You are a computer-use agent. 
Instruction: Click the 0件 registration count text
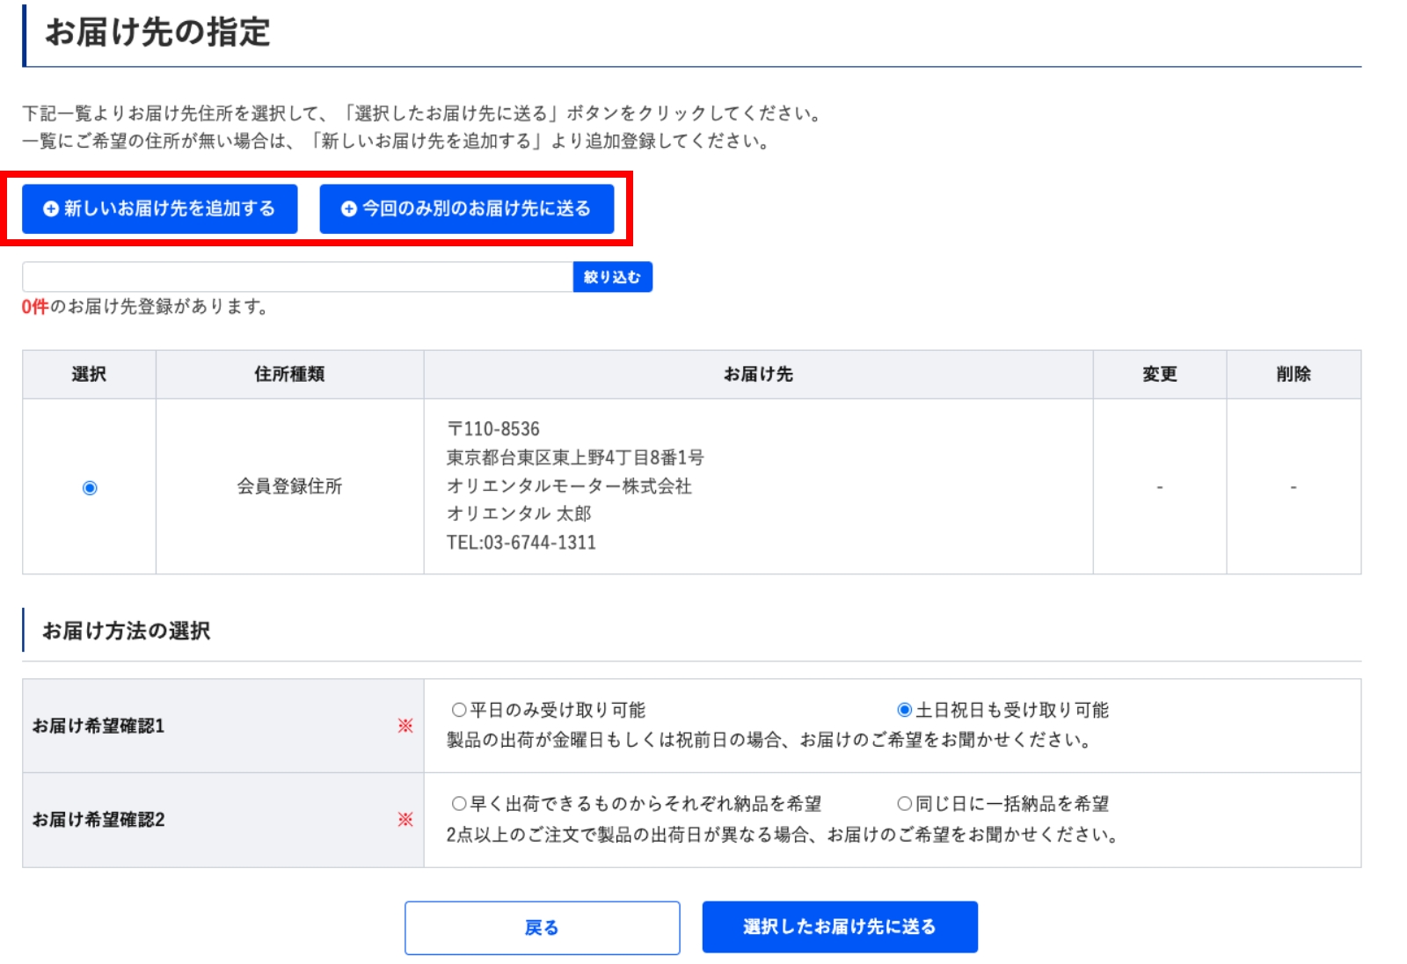click(35, 307)
